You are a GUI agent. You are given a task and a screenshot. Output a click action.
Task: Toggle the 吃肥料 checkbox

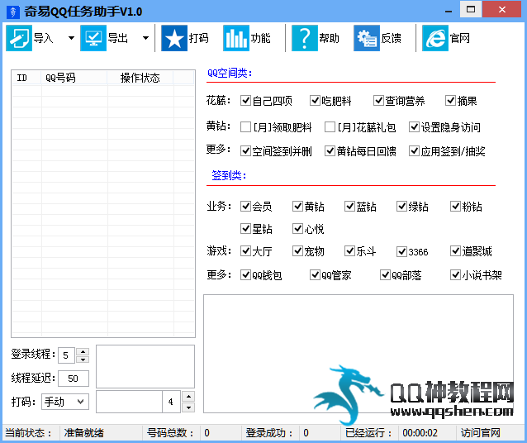point(315,101)
